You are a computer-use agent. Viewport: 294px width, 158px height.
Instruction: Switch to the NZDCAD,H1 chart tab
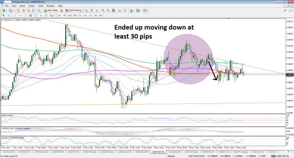click(9, 152)
